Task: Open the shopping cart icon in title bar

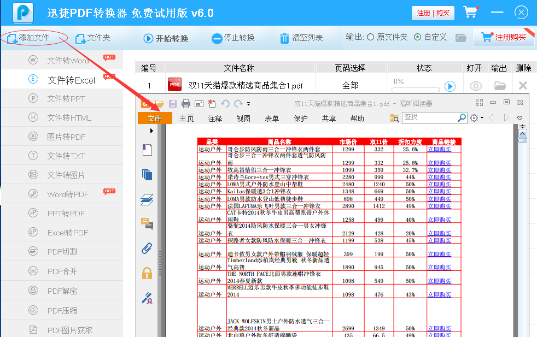Action: [471, 13]
